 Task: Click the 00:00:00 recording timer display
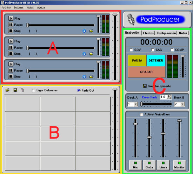tap(156, 42)
